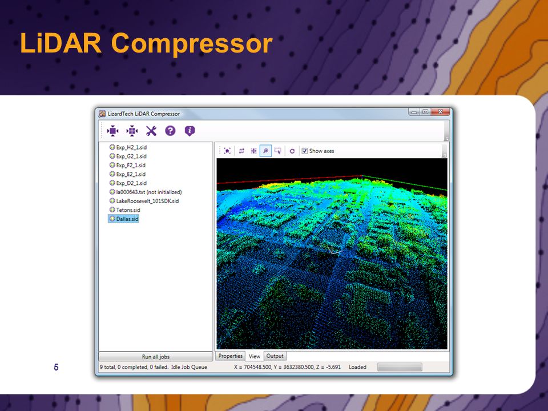Click the progress bar in status bar

tap(400, 367)
